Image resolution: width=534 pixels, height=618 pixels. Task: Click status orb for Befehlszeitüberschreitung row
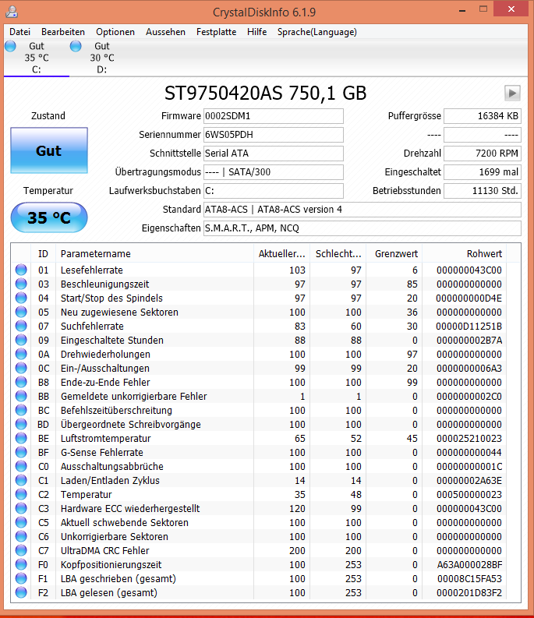pos(21,410)
